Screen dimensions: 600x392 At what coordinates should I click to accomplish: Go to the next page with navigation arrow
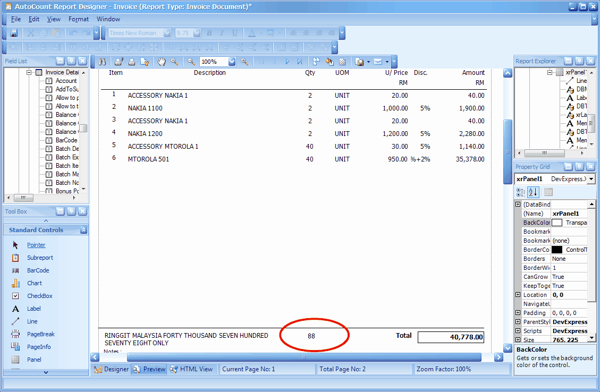(x=286, y=61)
